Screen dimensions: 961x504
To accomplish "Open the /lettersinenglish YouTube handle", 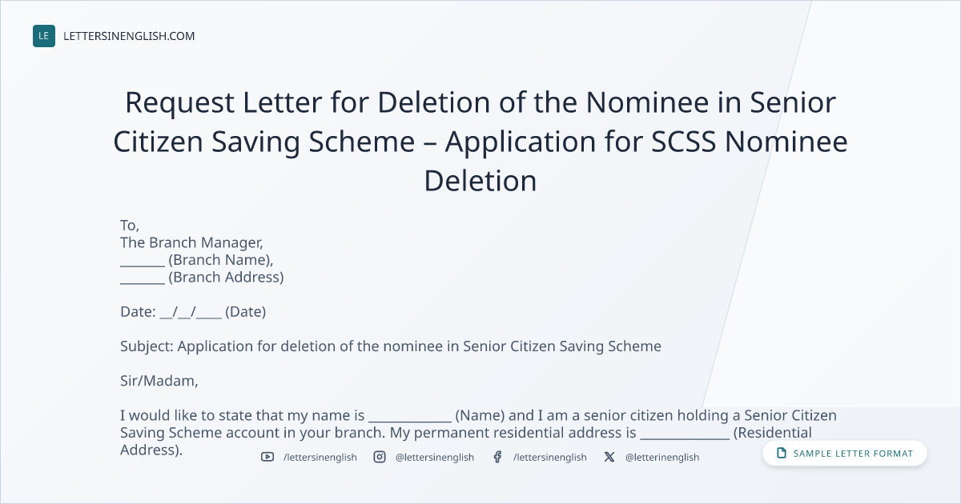I will (x=320, y=457).
